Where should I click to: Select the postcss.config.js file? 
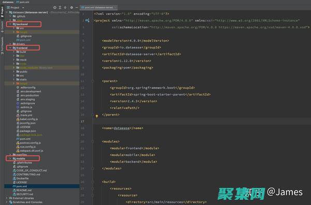pyautogui.click(x=30, y=143)
